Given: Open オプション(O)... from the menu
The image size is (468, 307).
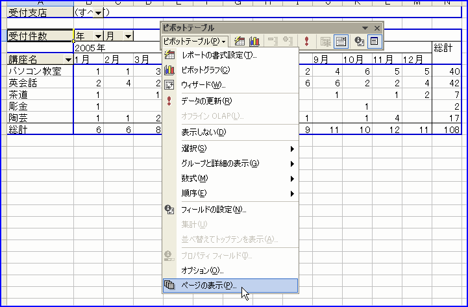Looking at the screenshot, I should coord(230,271).
